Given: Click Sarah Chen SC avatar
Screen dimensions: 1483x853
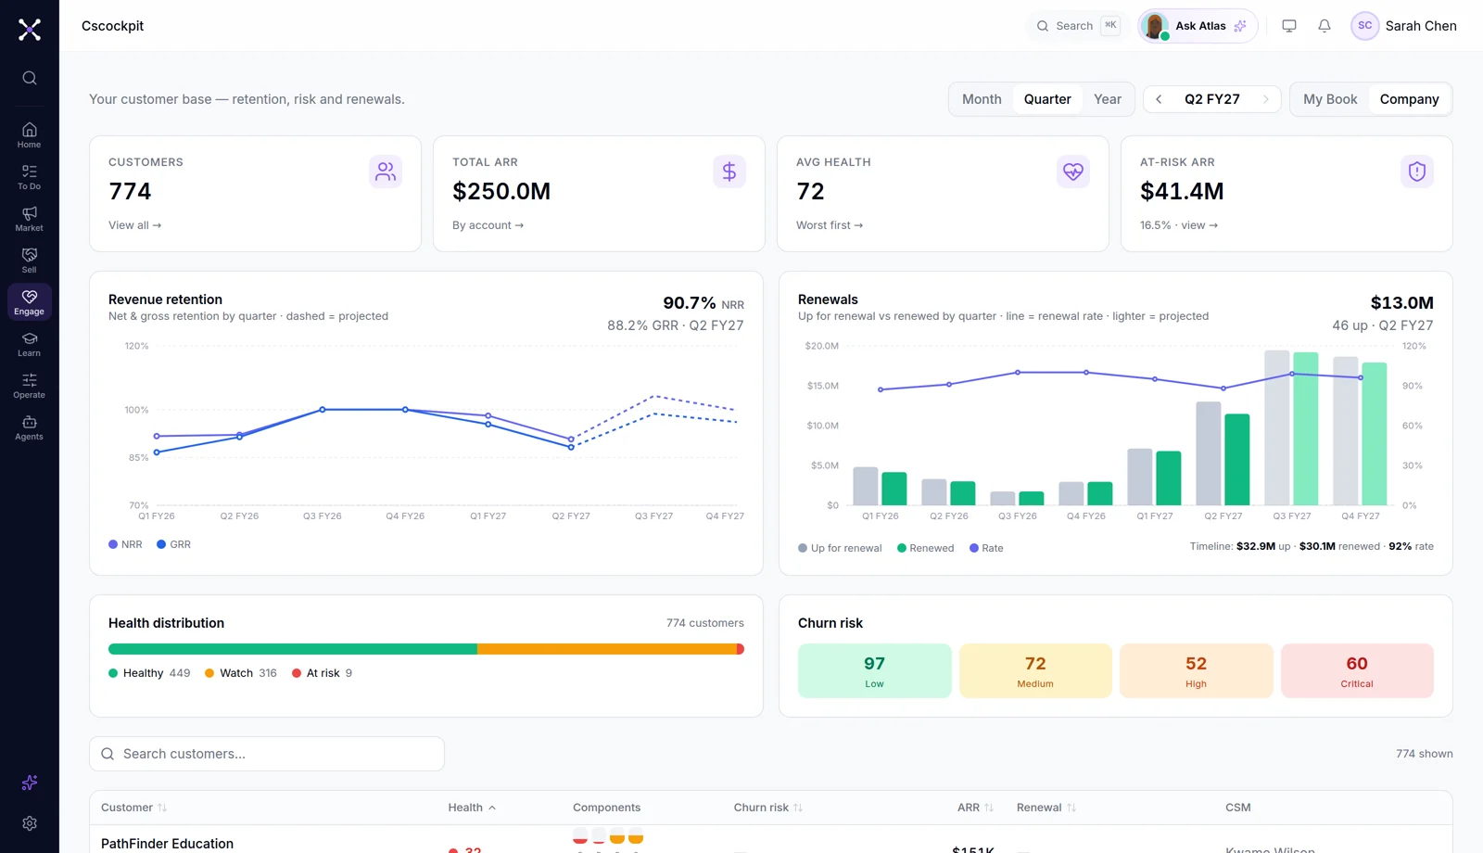Looking at the screenshot, I should pos(1365,26).
